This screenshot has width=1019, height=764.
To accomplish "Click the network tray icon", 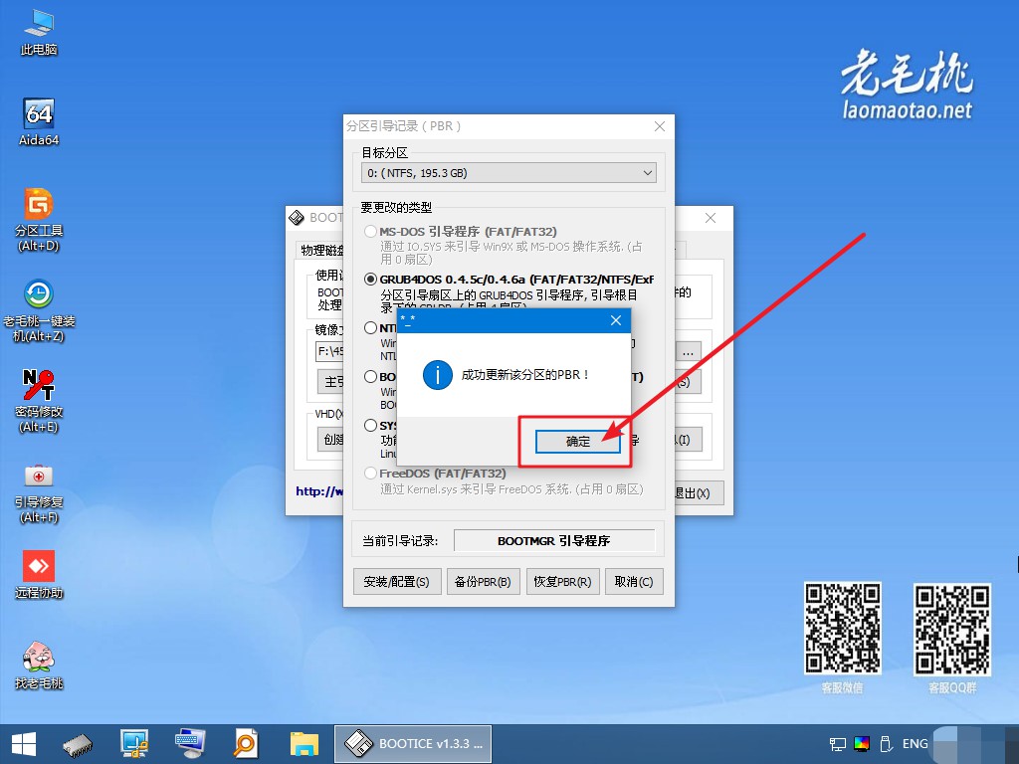I will pyautogui.click(x=838, y=744).
